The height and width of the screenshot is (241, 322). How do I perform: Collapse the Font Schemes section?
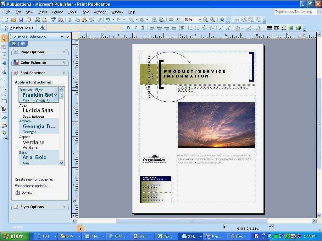tap(64, 72)
